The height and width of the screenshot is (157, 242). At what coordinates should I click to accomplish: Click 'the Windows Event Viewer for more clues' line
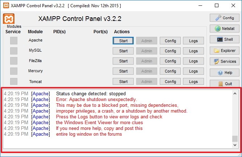click(x=99, y=123)
